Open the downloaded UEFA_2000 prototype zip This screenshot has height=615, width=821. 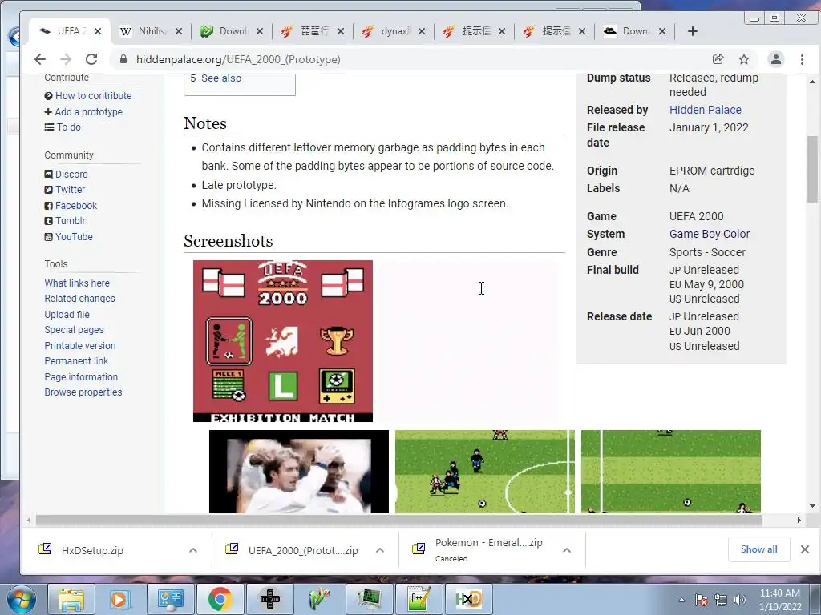point(302,550)
